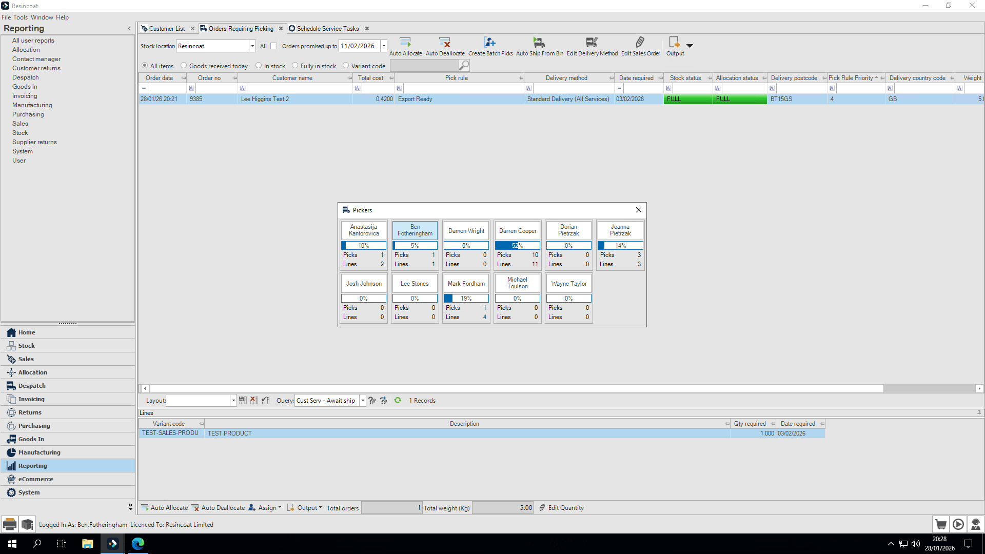This screenshot has width=985, height=554.
Task: Select Ben Fotheringham picker button
Action: click(x=415, y=230)
